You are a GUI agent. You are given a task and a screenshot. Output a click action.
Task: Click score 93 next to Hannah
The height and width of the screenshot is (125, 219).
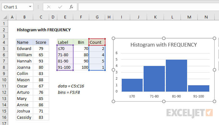point(41,61)
